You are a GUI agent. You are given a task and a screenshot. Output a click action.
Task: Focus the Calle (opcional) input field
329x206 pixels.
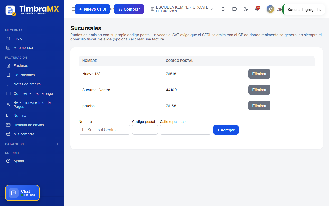[186, 130]
